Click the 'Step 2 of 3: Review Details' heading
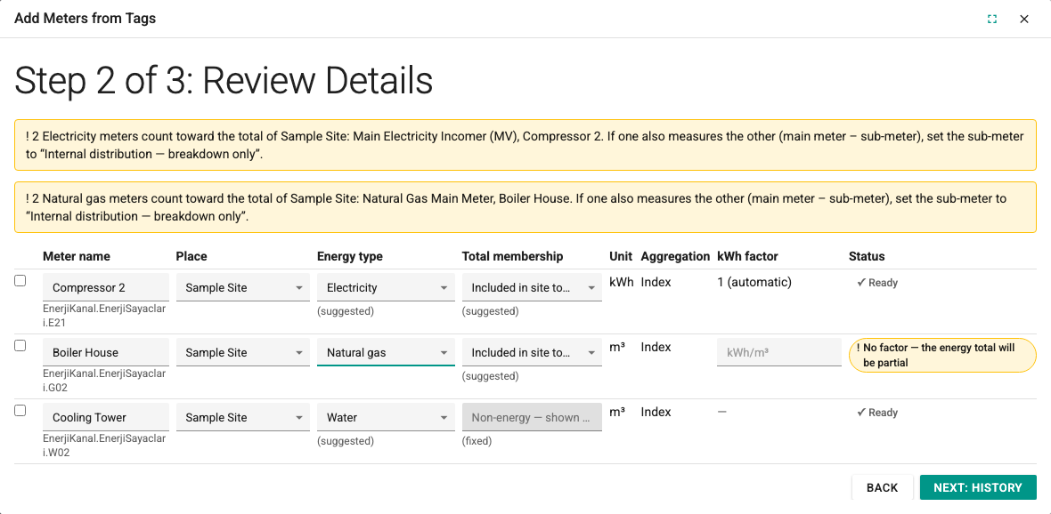 coord(224,81)
